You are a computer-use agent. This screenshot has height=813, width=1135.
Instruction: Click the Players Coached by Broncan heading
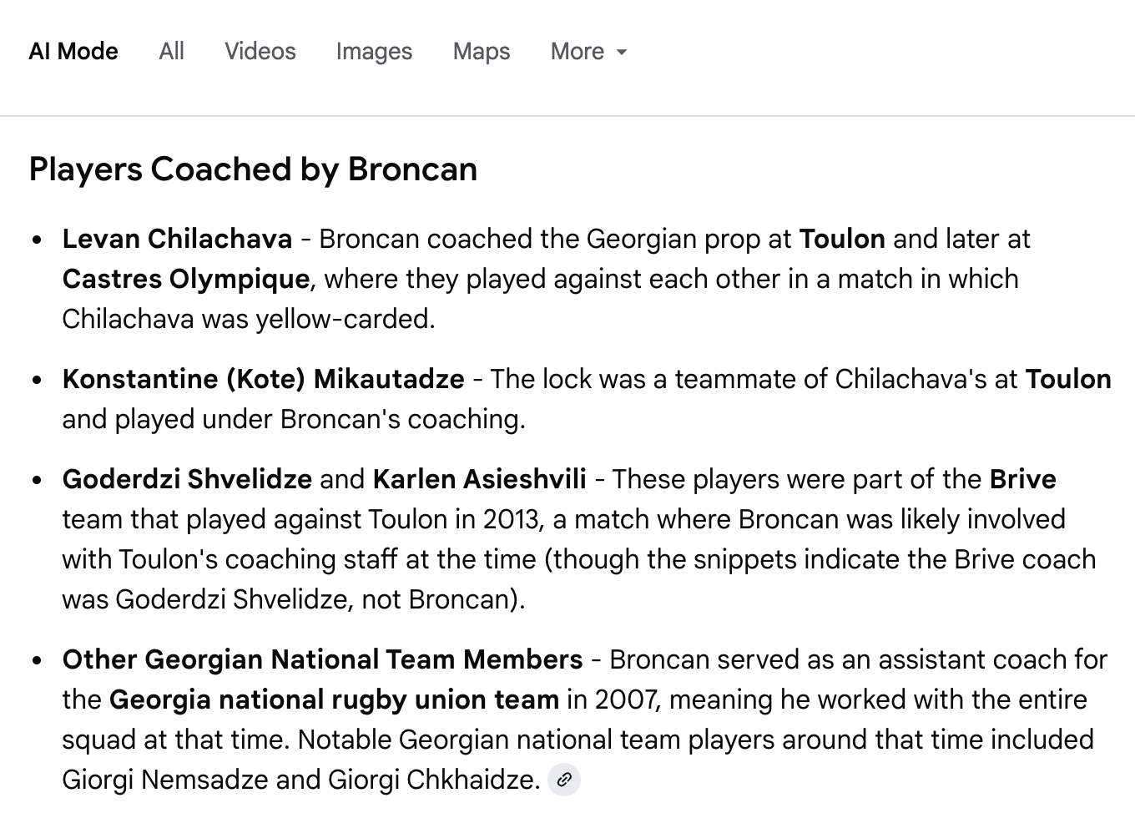[x=253, y=169]
